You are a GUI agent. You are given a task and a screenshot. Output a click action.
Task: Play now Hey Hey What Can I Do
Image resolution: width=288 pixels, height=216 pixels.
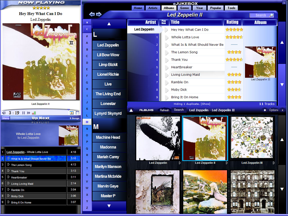[x=166, y=30]
